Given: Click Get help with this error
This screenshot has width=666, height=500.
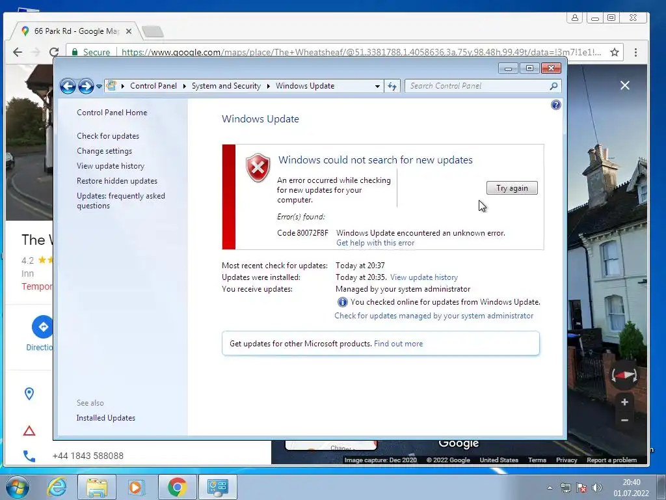Looking at the screenshot, I should click(x=375, y=243).
